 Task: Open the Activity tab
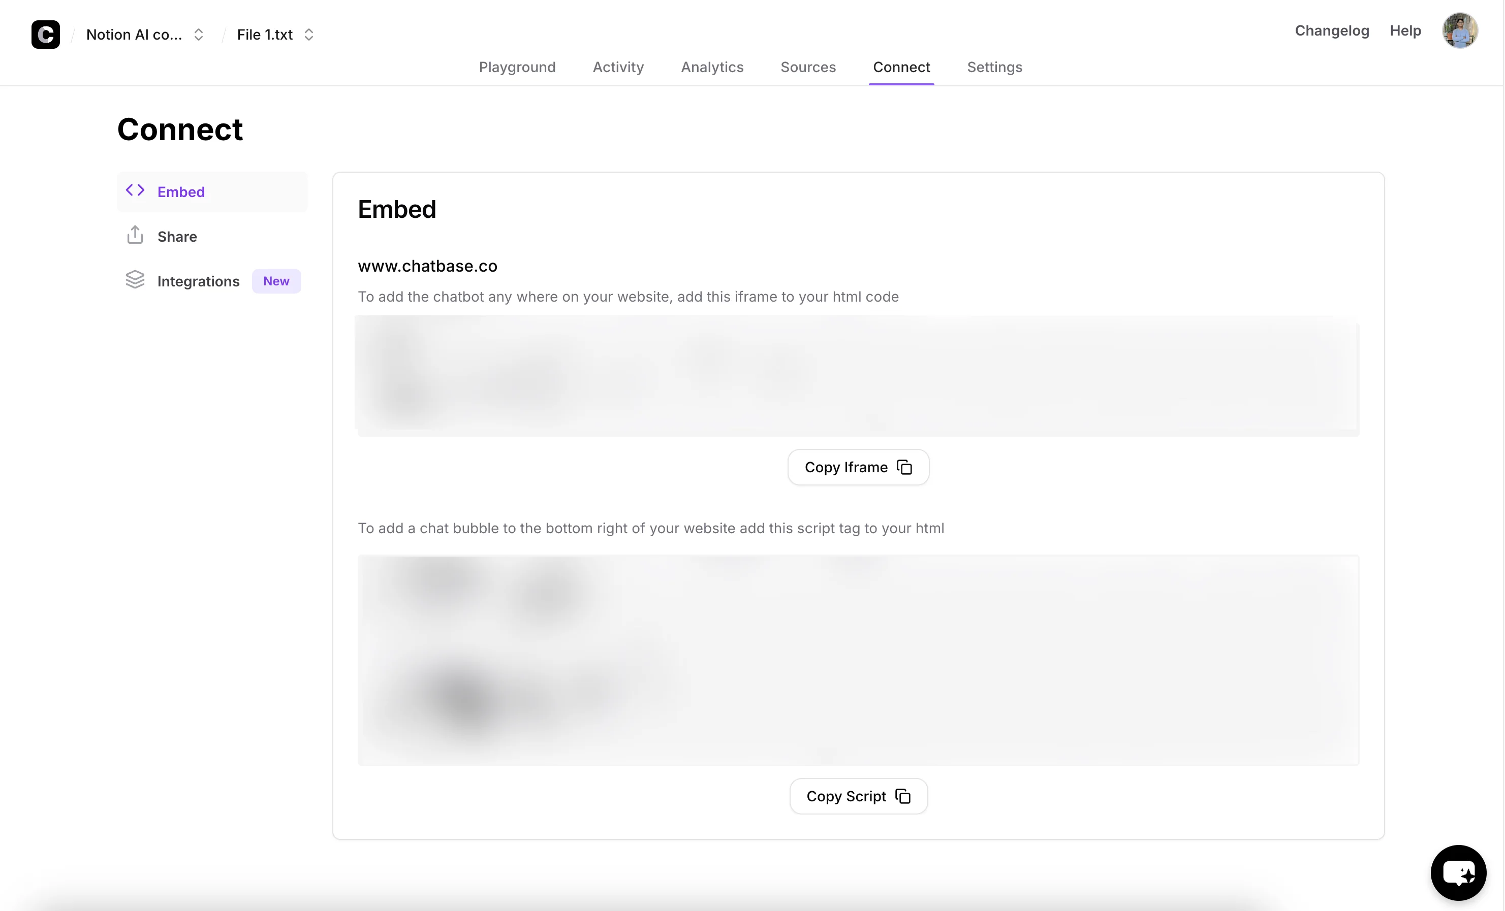[618, 67]
